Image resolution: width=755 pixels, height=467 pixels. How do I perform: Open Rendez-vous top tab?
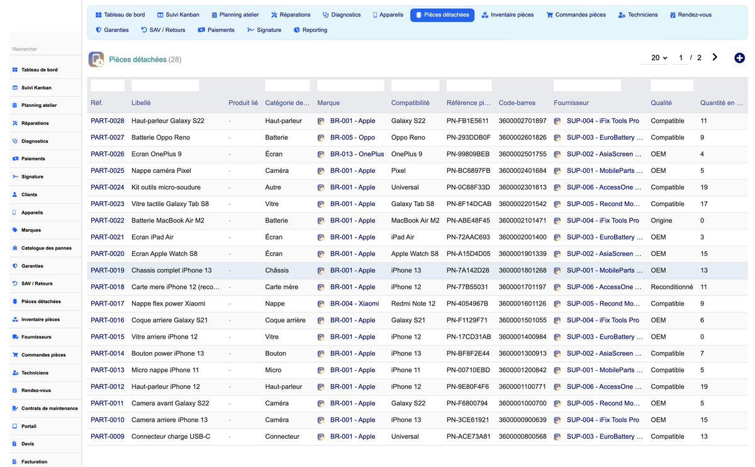691,14
